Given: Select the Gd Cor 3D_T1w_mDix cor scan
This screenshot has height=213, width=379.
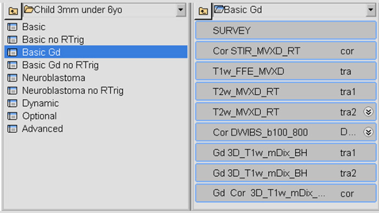Looking at the screenshot, I should (x=286, y=193).
